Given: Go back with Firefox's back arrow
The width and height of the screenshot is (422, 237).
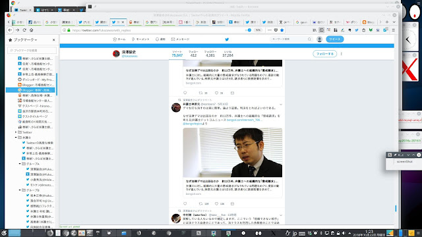Looking at the screenshot, I should click(11, 30).
